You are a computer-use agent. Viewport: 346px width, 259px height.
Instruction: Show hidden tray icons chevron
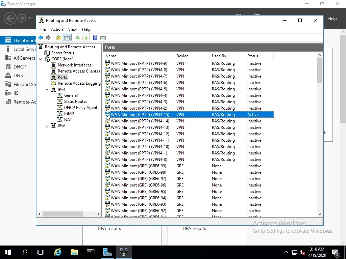tap(286, 252)
